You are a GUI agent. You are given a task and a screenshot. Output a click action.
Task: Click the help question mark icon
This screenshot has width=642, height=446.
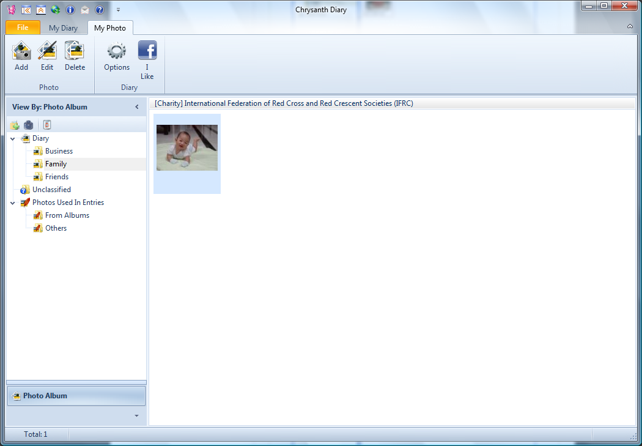tap(100, 10)
